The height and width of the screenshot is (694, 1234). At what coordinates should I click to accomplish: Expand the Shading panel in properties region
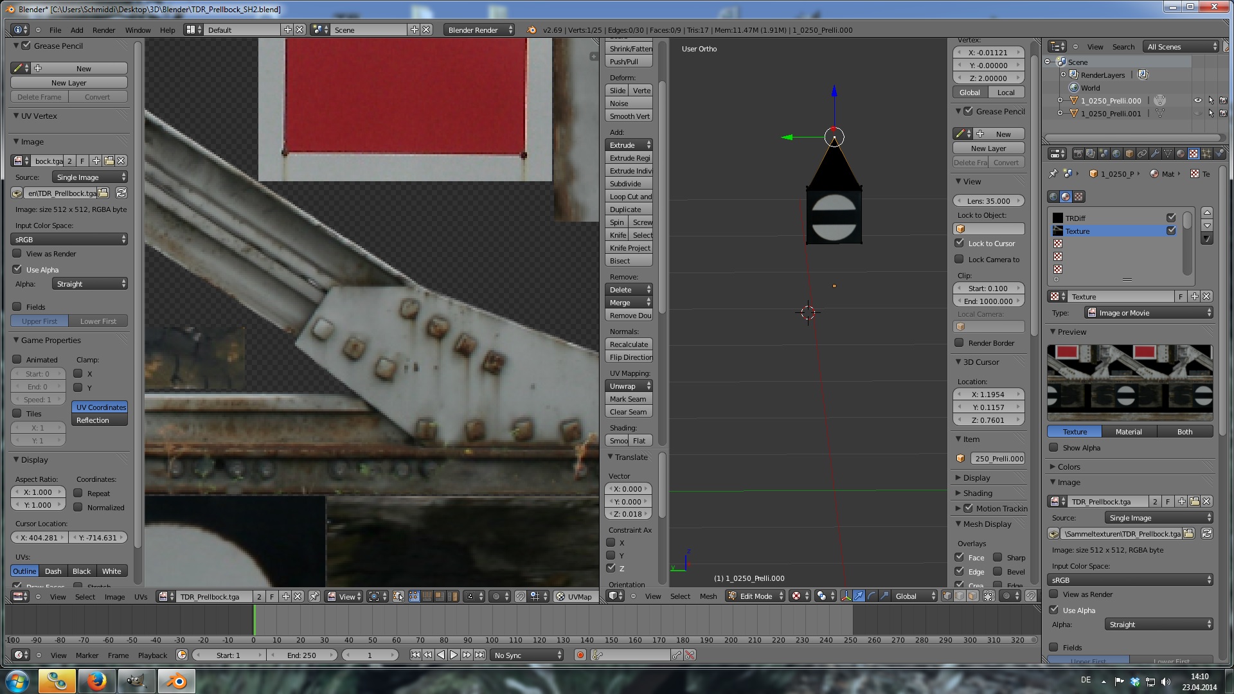click(977, 493)
